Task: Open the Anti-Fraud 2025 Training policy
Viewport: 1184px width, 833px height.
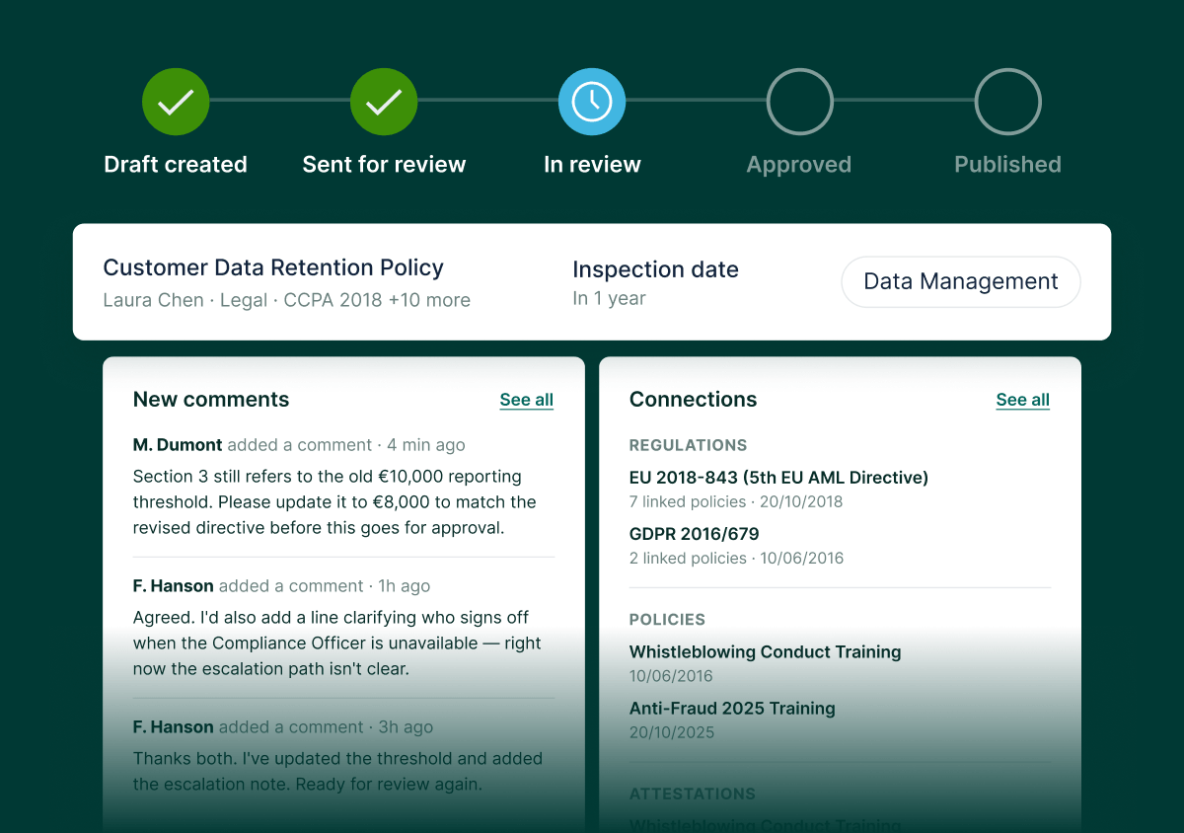Action: pos(732,709)
